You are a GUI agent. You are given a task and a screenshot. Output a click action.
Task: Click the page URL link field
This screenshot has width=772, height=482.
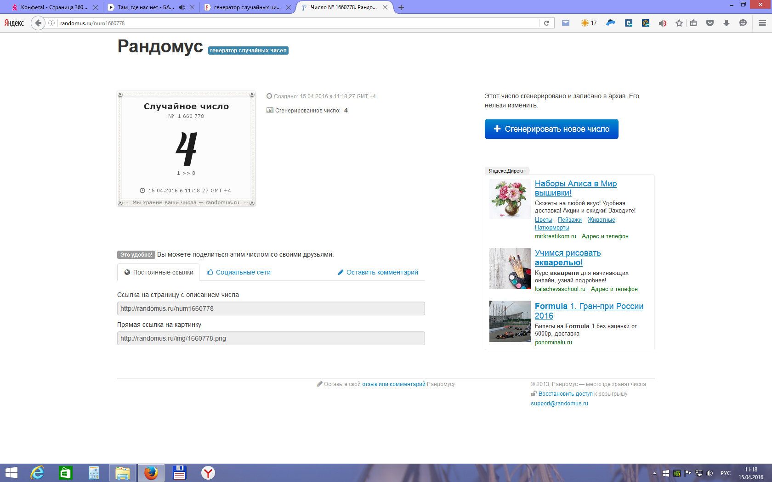click(271, 308)
